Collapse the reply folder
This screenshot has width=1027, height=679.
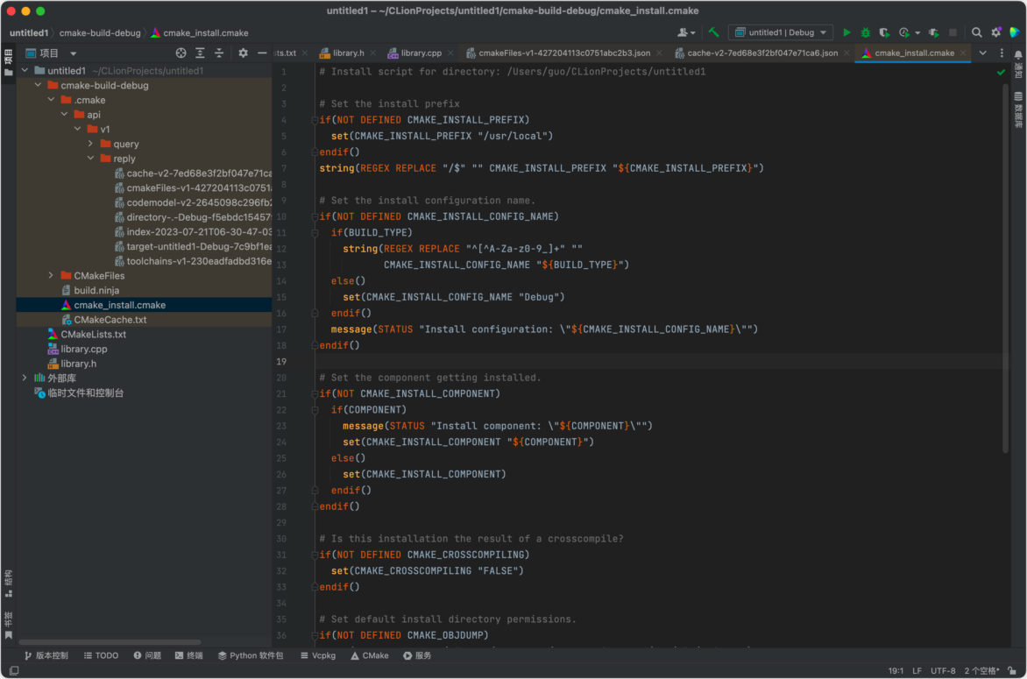[90, 158]
